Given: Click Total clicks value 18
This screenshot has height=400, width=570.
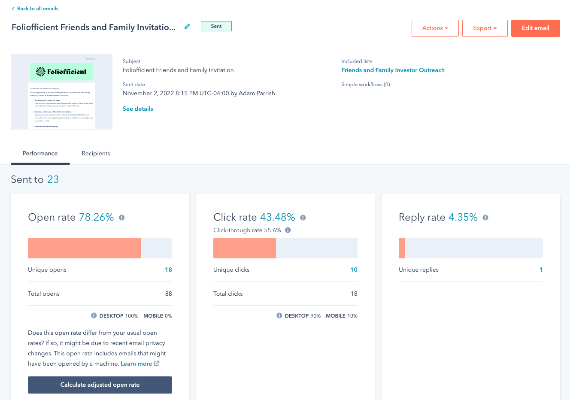Looking at the screenshot, I should (354, 294).
